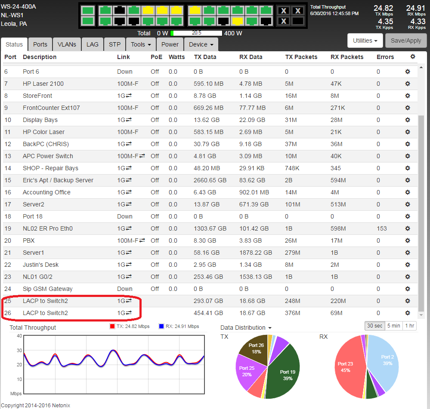Open the Ports tab
Image resolution: width=430 pixels, height=409 pixels.
point(40,44)
